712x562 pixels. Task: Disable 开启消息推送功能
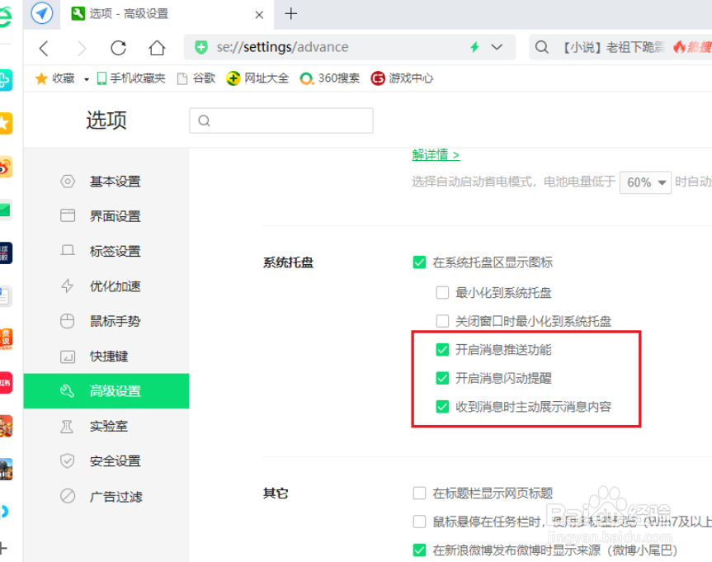click(443, 349)
